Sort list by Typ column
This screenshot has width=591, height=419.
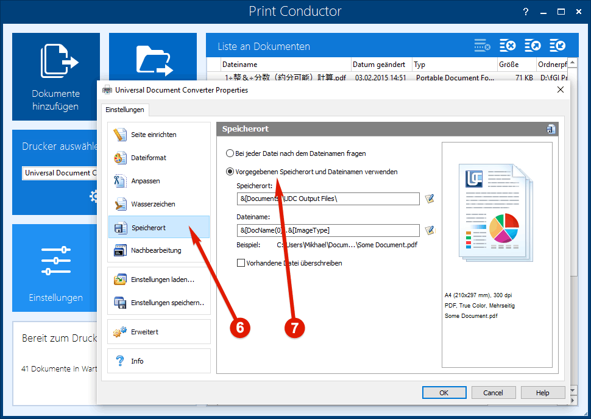point(454,65)
